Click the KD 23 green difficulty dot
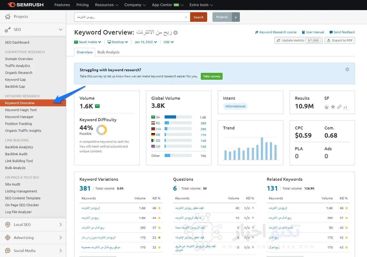The image size is (367, 257). tap(159, 238)
